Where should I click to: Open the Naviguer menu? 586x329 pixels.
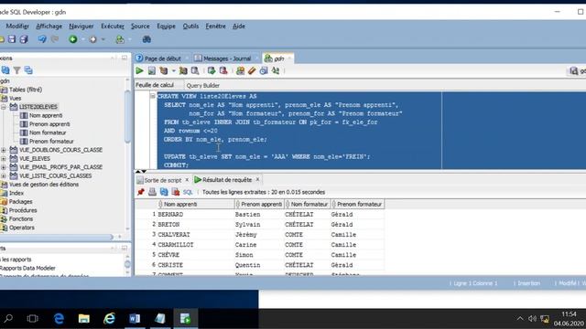[x=81, y=27]
